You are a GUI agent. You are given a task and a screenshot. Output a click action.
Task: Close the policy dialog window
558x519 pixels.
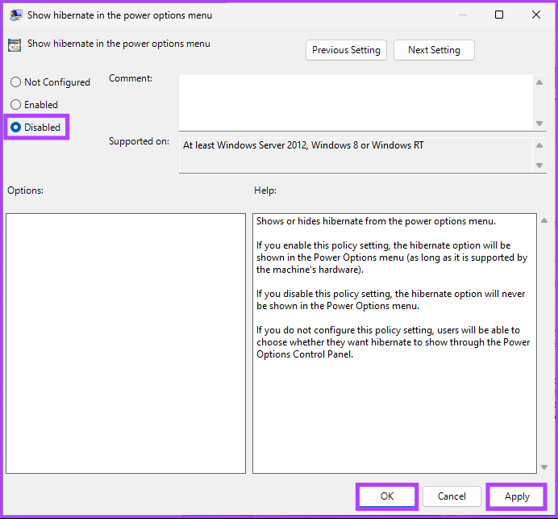point(536,15)
